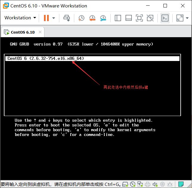
Task: Expand the power options dropdown arrow
Action: coord(53,18)
